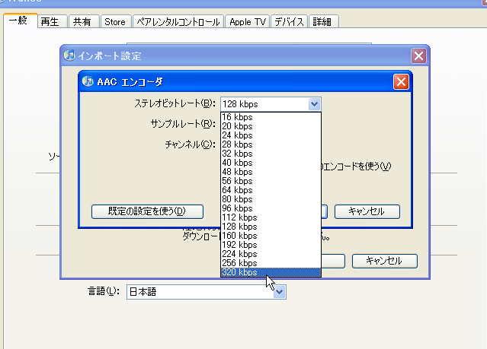Click the 日本語 language field
Image resolution: width=487 pixels, height=349 pixels.
coord(207,292)
